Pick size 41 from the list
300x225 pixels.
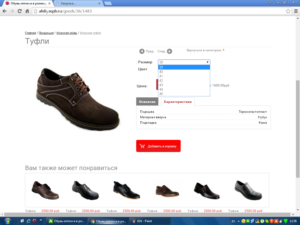point(184,76)
